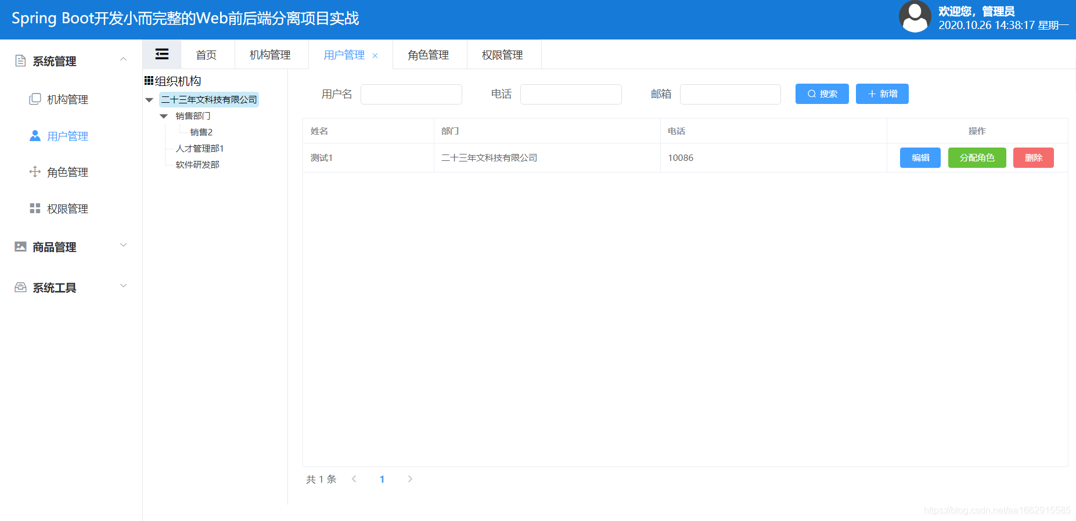Click the 角色管理 arrows icon in sidebar
Screen dimensions: 1076x521
point(35,172)
